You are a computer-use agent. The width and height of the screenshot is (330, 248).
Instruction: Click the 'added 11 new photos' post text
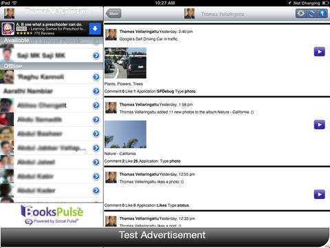tap(186, 112)
